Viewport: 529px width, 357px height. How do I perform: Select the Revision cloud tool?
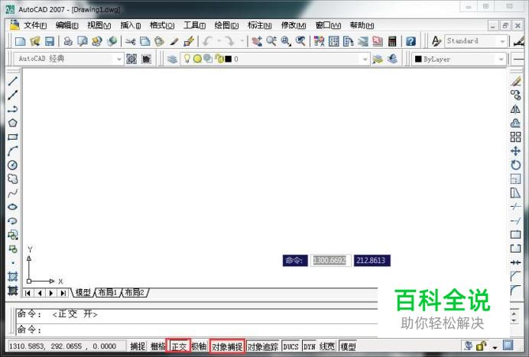[x=13, y=178]
